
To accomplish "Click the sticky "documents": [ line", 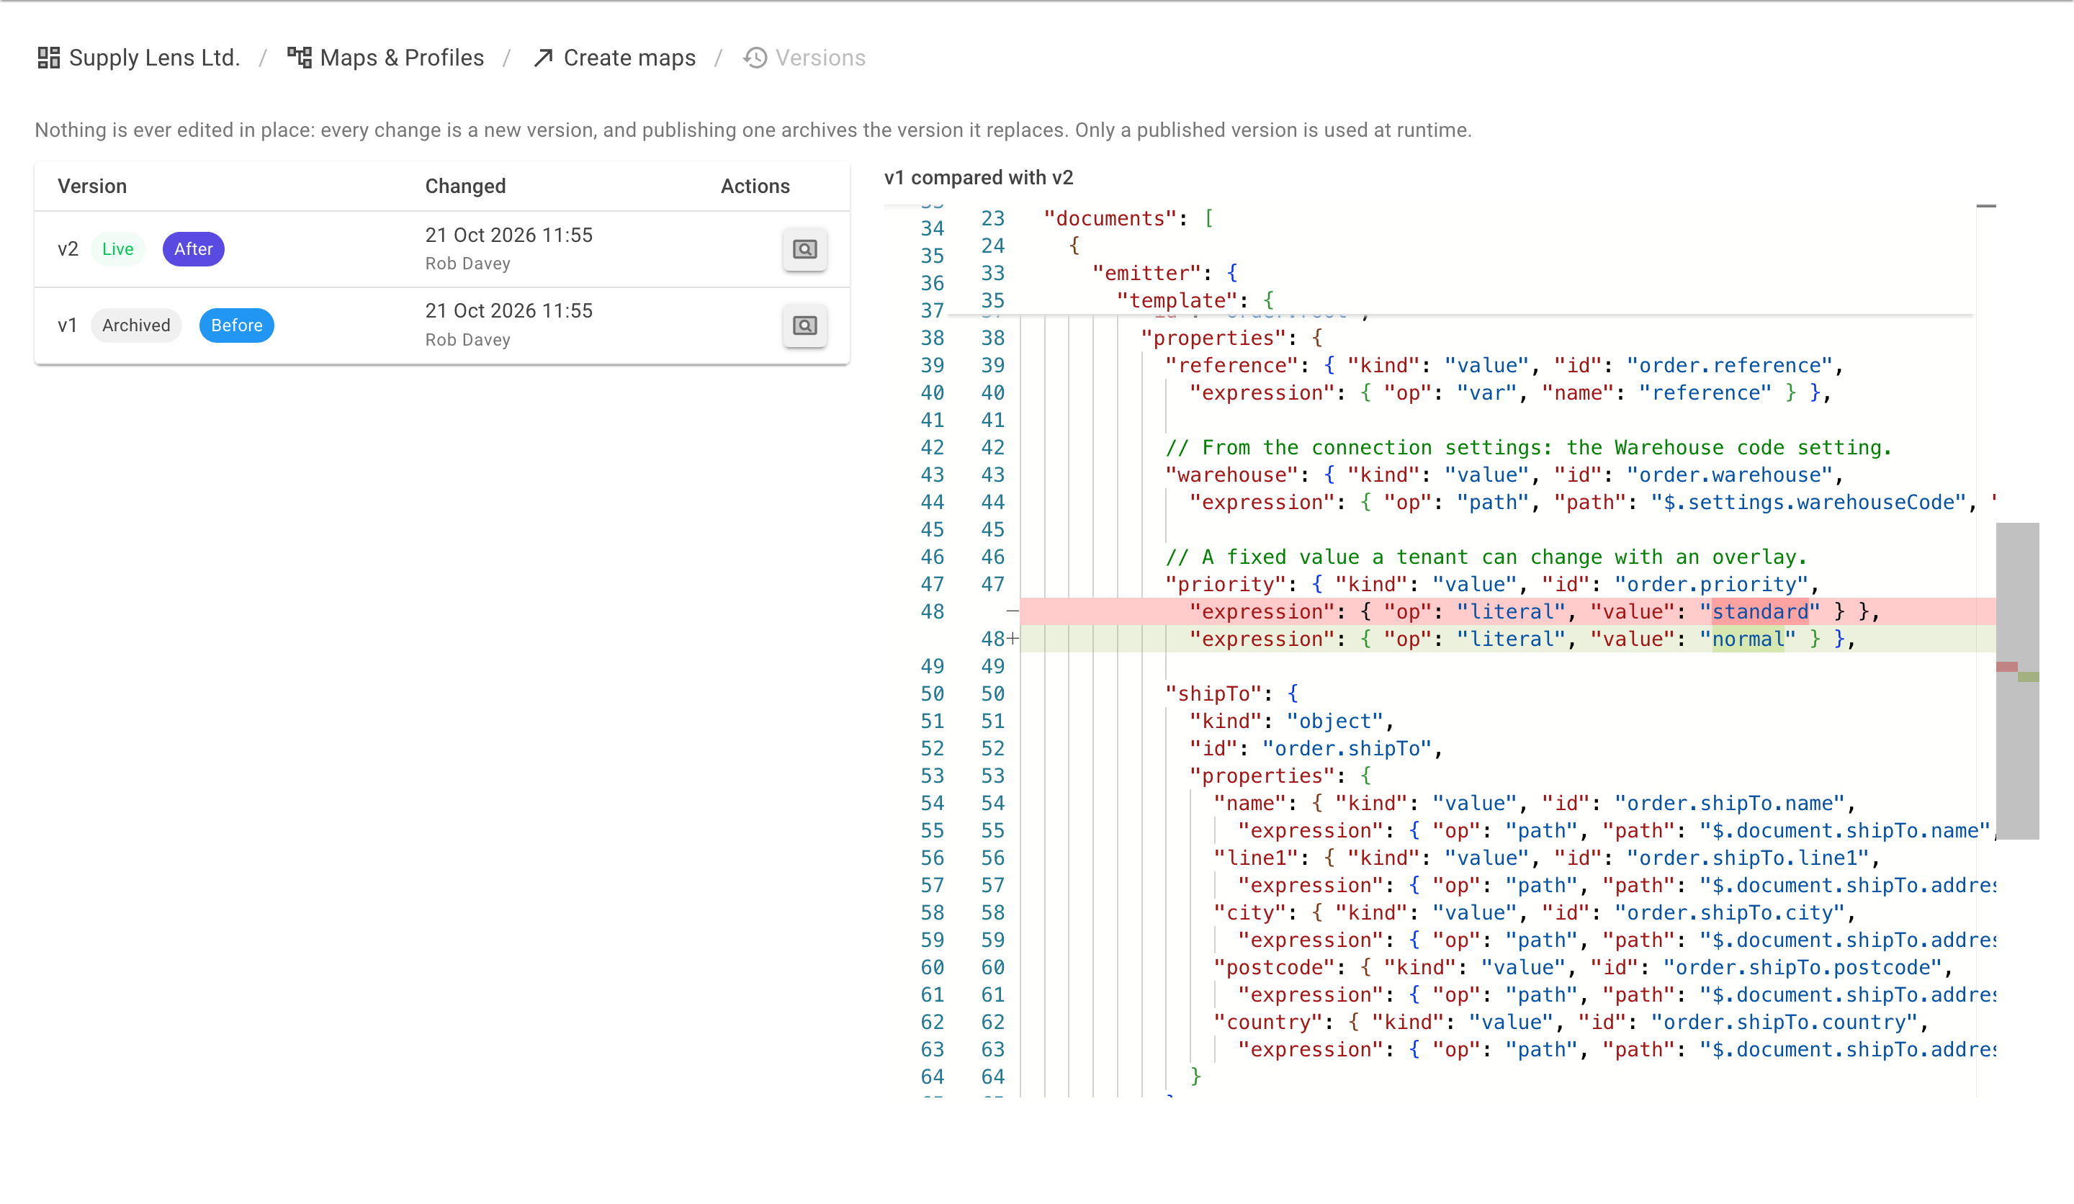I will [1128, 218].
